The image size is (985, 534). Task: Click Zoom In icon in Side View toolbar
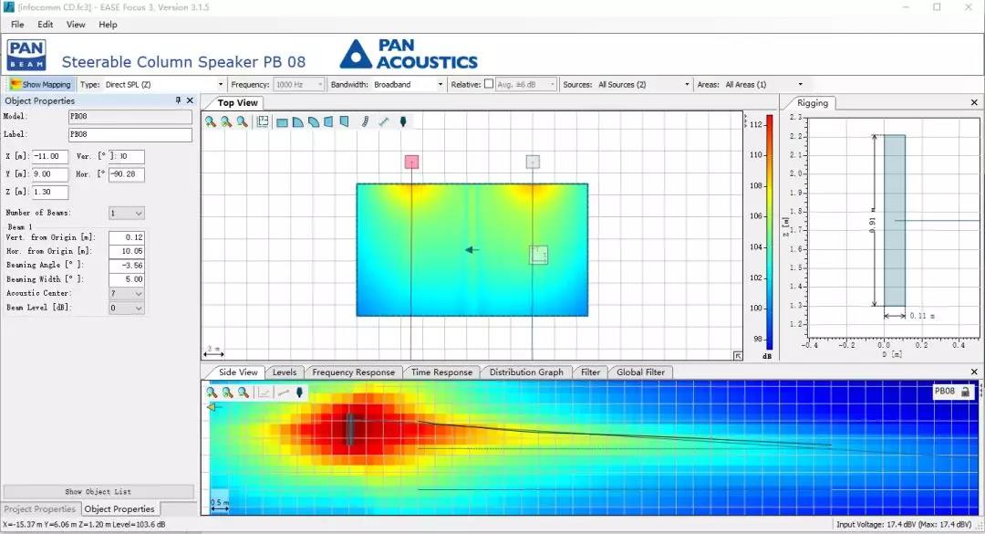pyautogui.click(x=212, y=393)
